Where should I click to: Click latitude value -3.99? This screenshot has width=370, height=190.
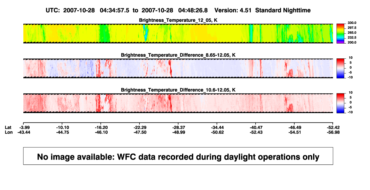click(25, 127)
